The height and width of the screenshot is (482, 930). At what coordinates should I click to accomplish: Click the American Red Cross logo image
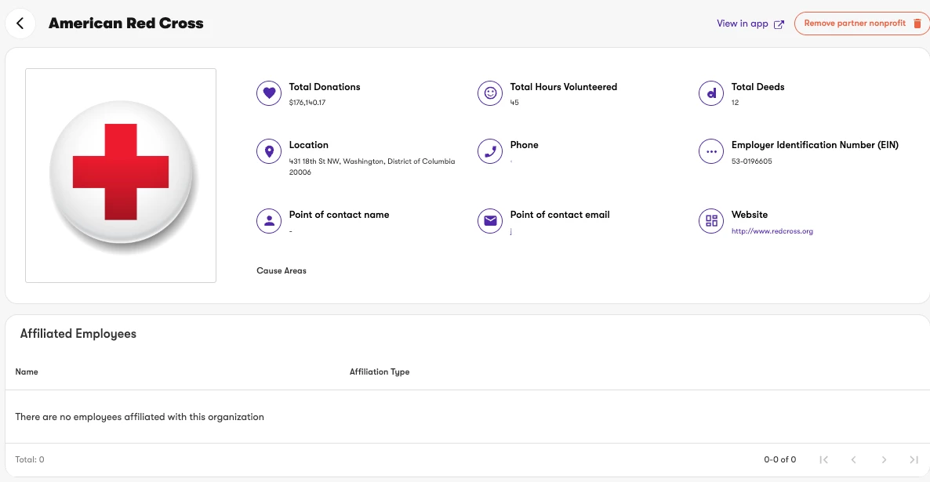pyautogui.click(x=121, y=176)
